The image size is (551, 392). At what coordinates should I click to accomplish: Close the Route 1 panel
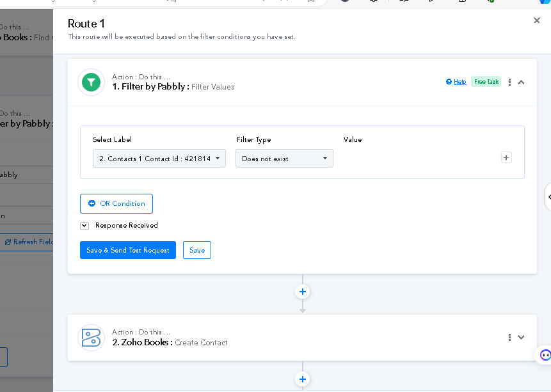536,20
